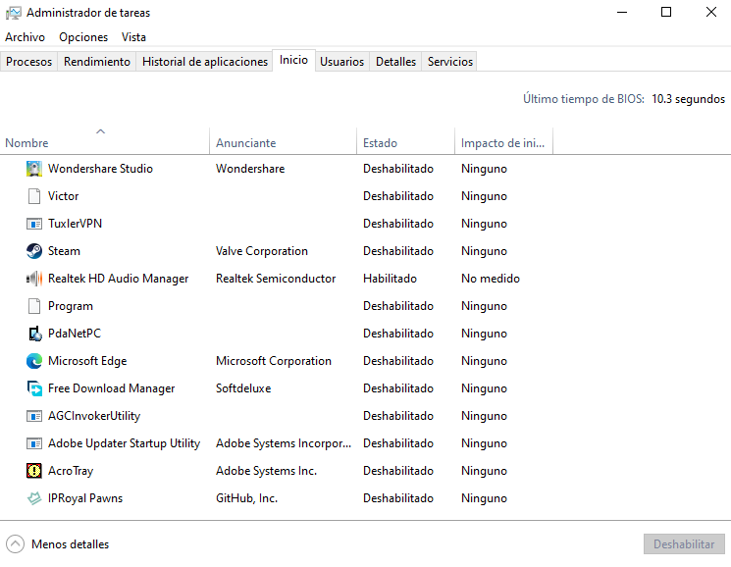
Task: Select the Inicio tab
Action: click(293, 60)
